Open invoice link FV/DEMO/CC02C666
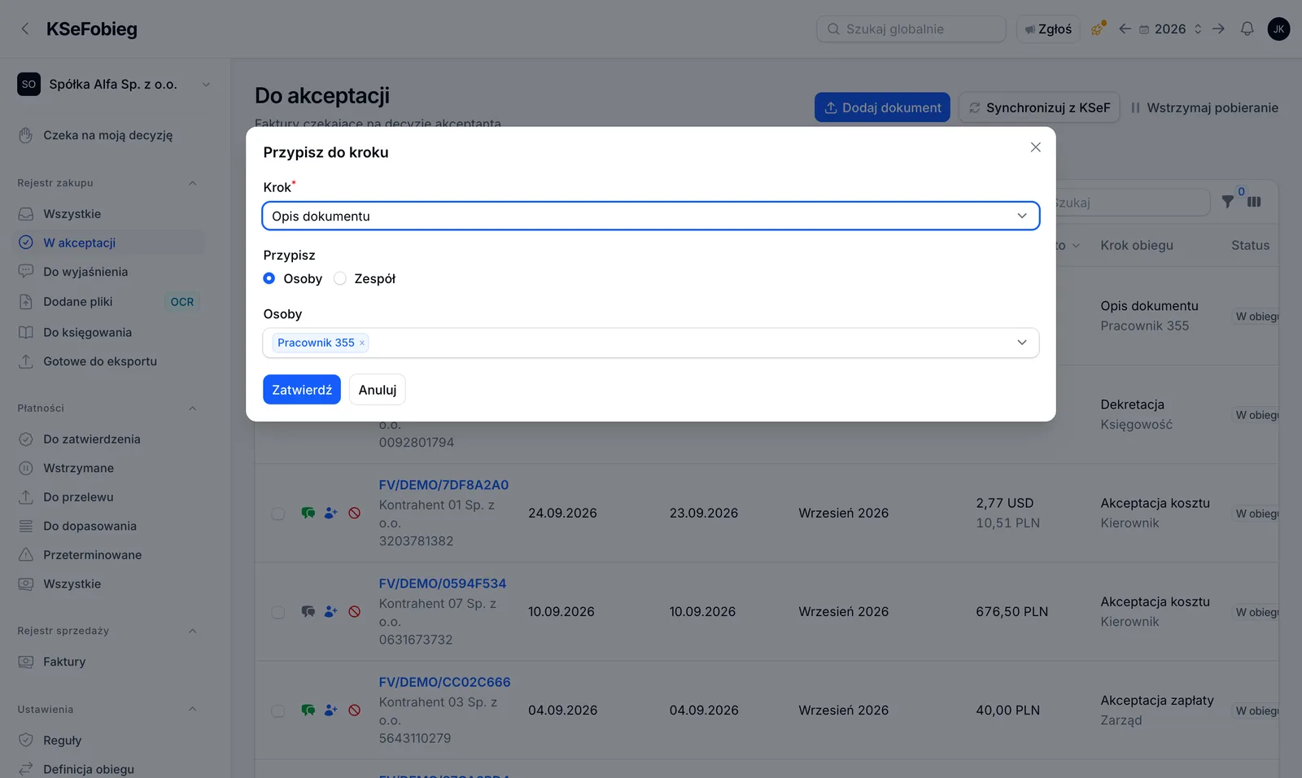Screen dimensions: 1302x778 [444, 682]
